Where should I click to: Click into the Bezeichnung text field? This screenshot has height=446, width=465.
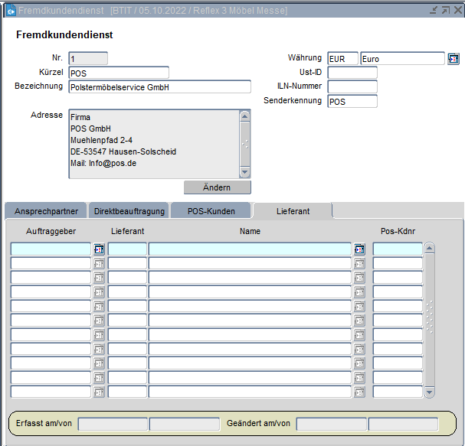tap(159, 87)
